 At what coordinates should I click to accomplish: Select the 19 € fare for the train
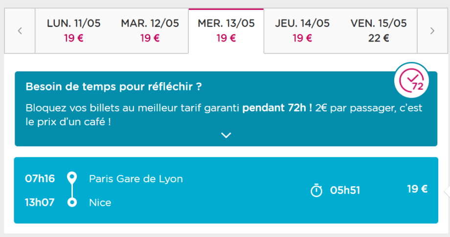click(417, 189)
